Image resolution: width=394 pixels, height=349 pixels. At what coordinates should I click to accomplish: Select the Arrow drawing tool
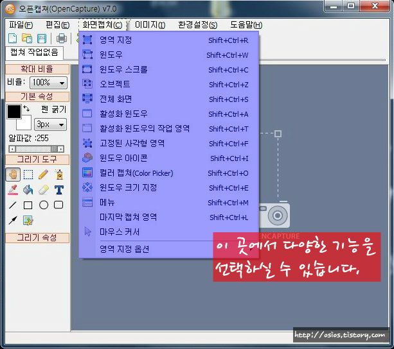[x=13, y=220]
